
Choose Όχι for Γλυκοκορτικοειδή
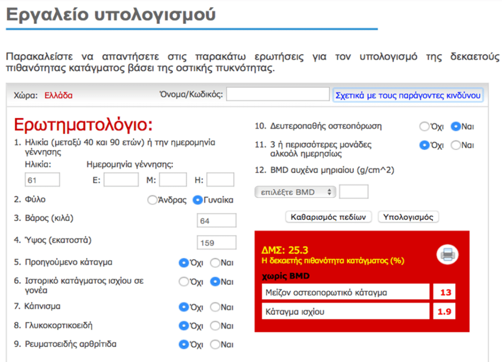(x=184, y=326)
